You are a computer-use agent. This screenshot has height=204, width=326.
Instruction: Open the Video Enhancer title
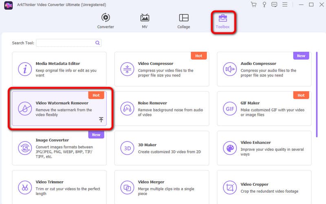point(256,142)
